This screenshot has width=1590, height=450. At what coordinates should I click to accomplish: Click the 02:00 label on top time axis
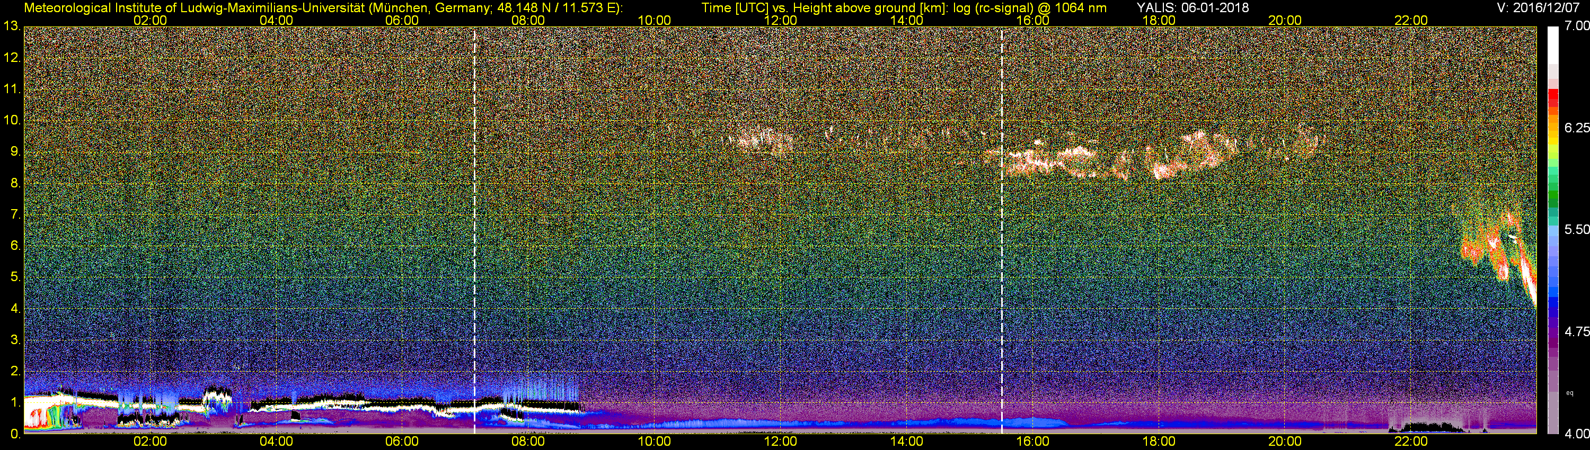[x=150, y=20]
